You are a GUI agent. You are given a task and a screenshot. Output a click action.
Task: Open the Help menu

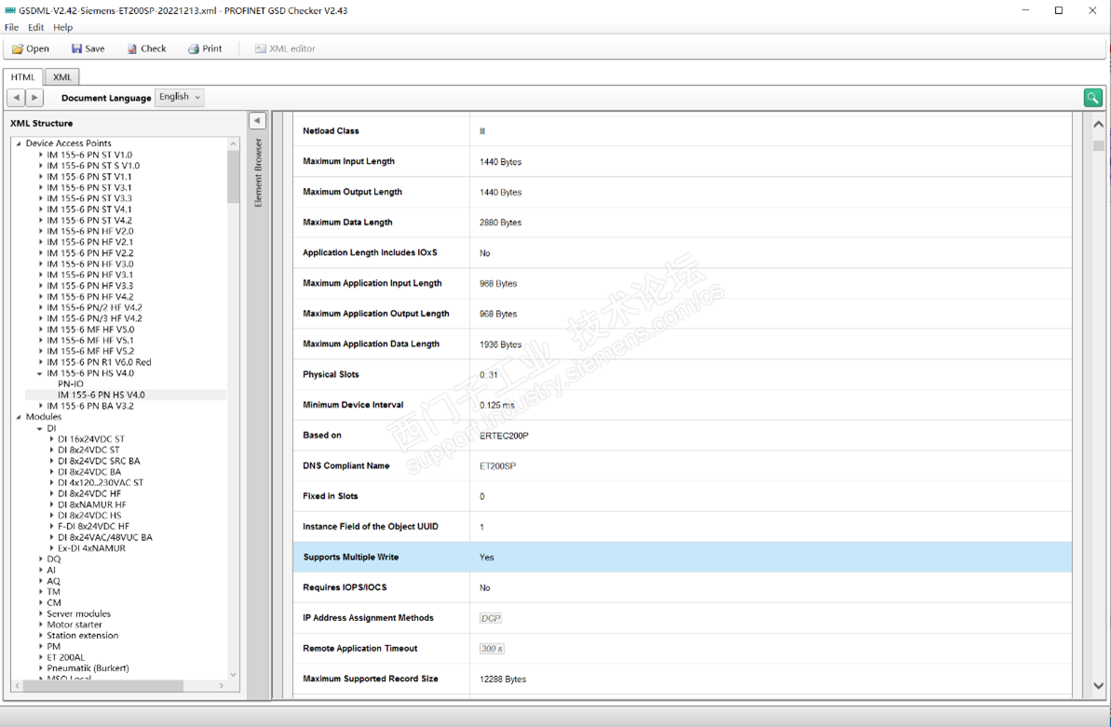tap(63, 28)
